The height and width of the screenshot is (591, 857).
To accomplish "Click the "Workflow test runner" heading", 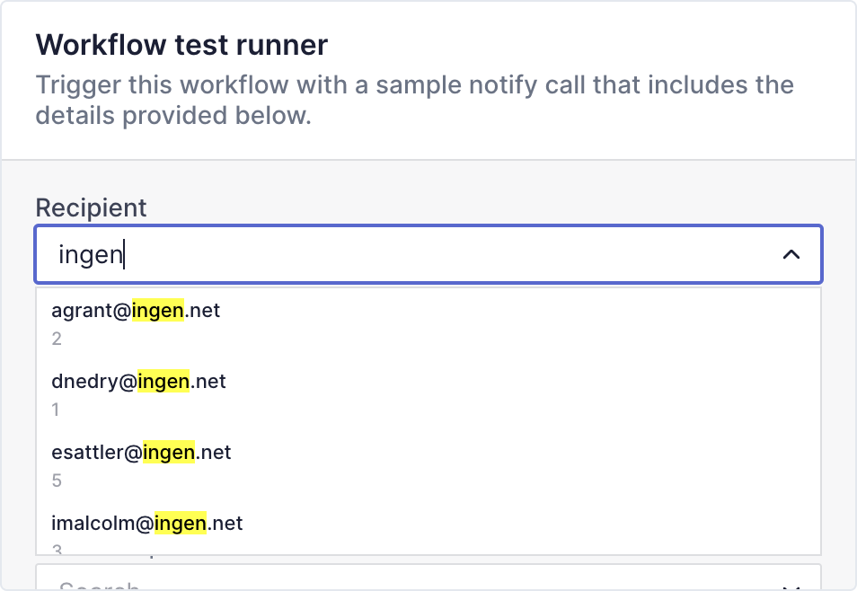I will [x=181, y=45].
